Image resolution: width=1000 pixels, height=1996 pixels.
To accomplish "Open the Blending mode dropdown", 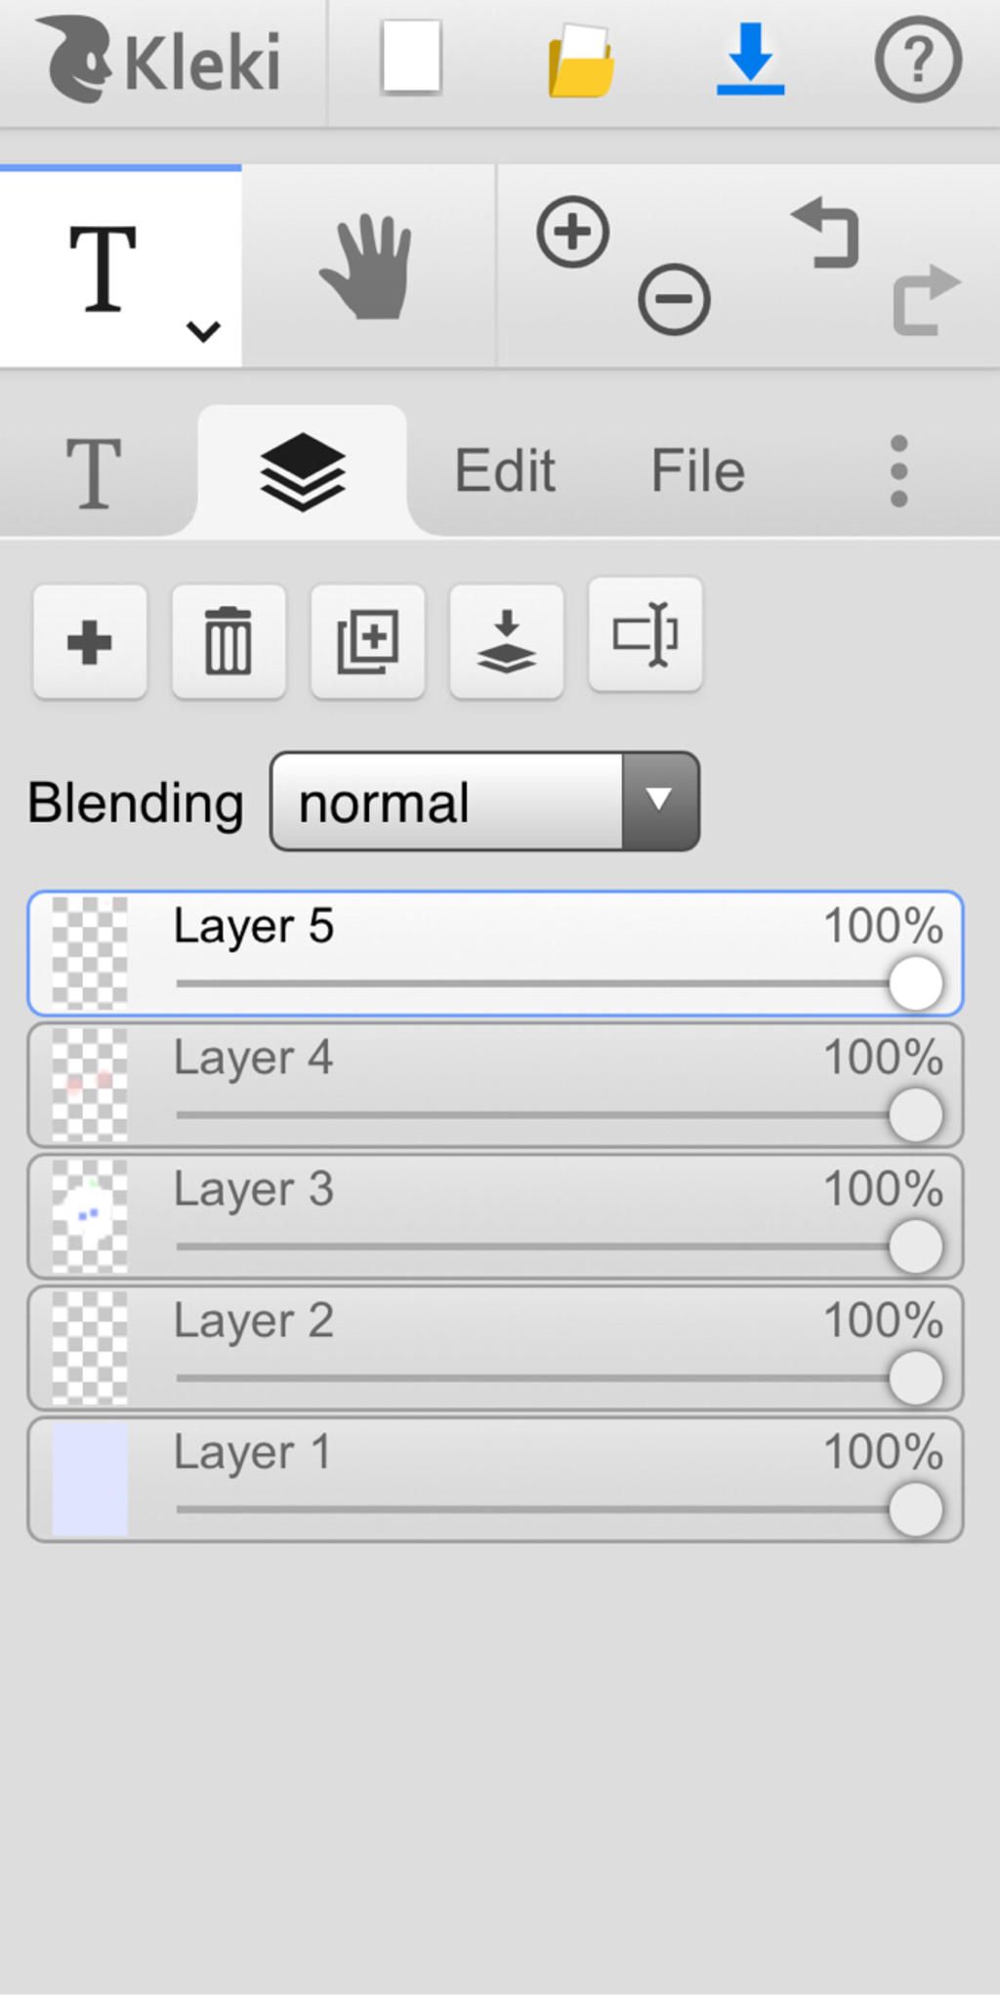I will (484, 802).
